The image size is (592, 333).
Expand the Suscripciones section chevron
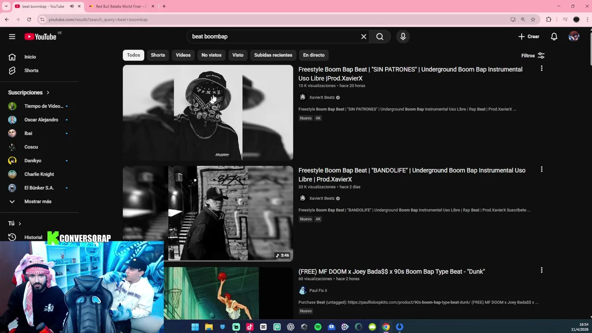48,92
